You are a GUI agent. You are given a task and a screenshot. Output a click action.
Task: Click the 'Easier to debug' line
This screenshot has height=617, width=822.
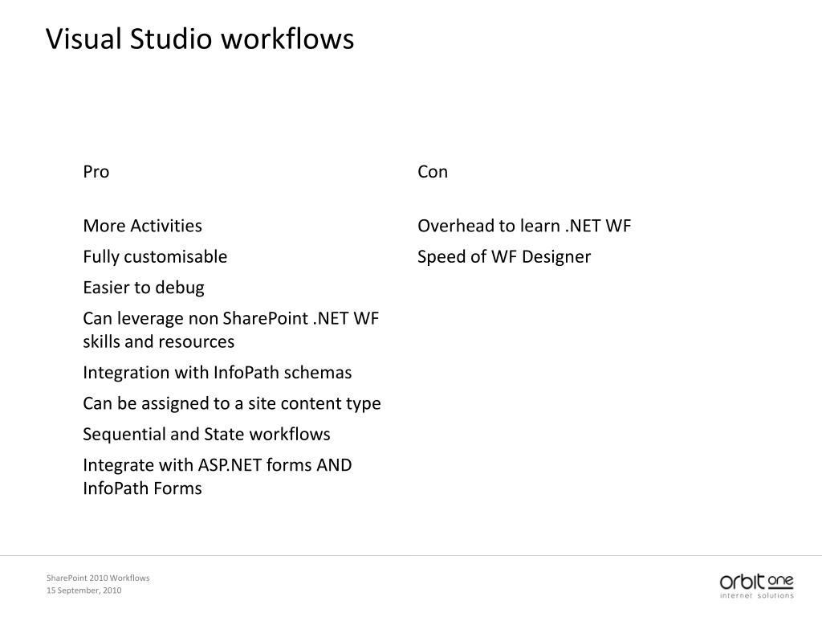(143, 288)
